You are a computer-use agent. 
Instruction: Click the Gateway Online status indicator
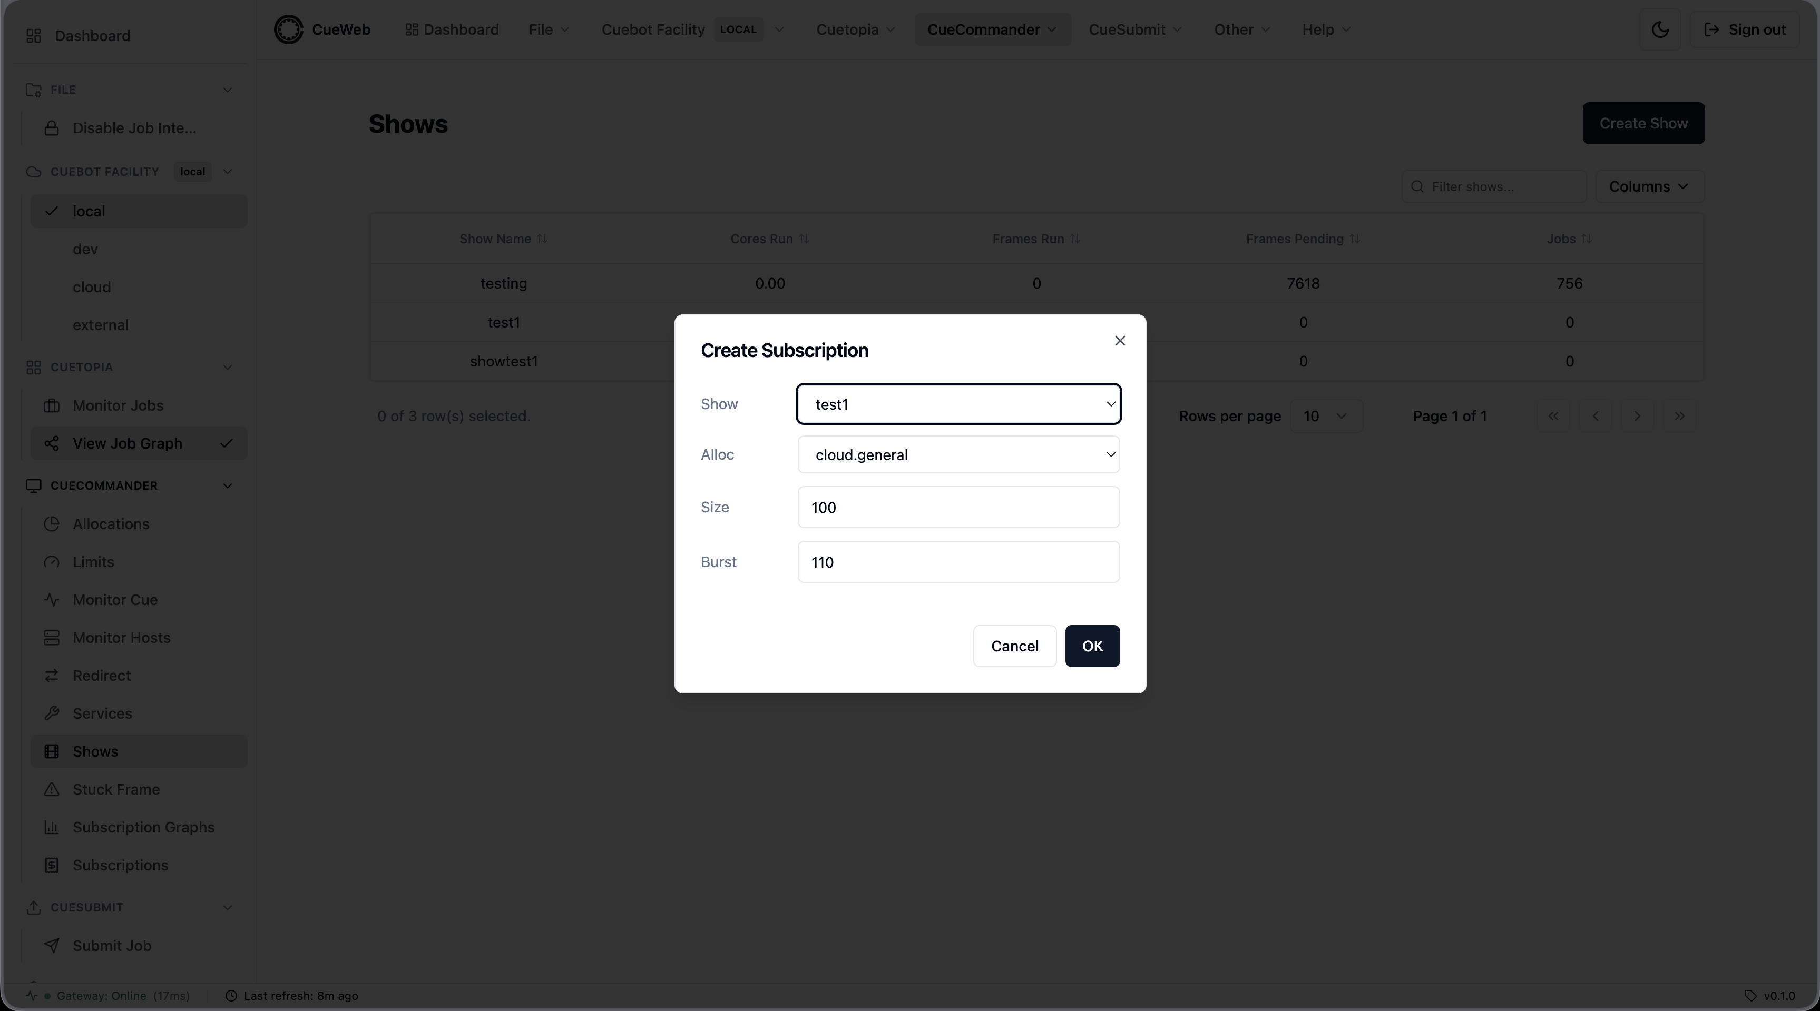(x=108, y=996)
